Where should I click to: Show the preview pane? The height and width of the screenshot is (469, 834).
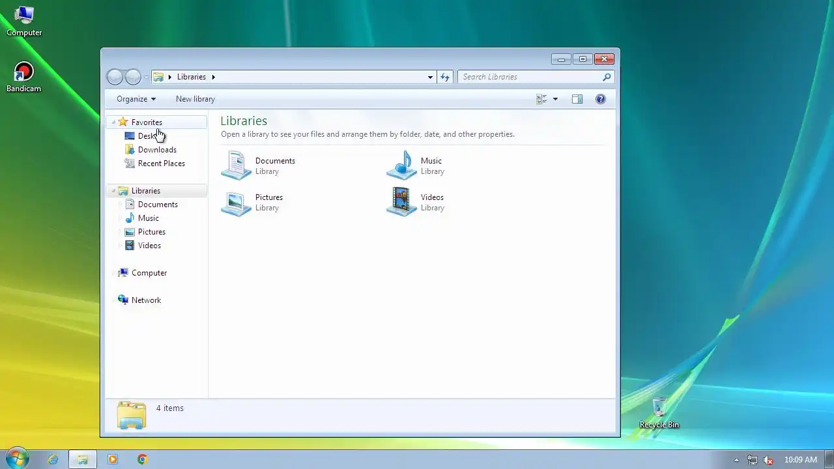click(577, 99)
